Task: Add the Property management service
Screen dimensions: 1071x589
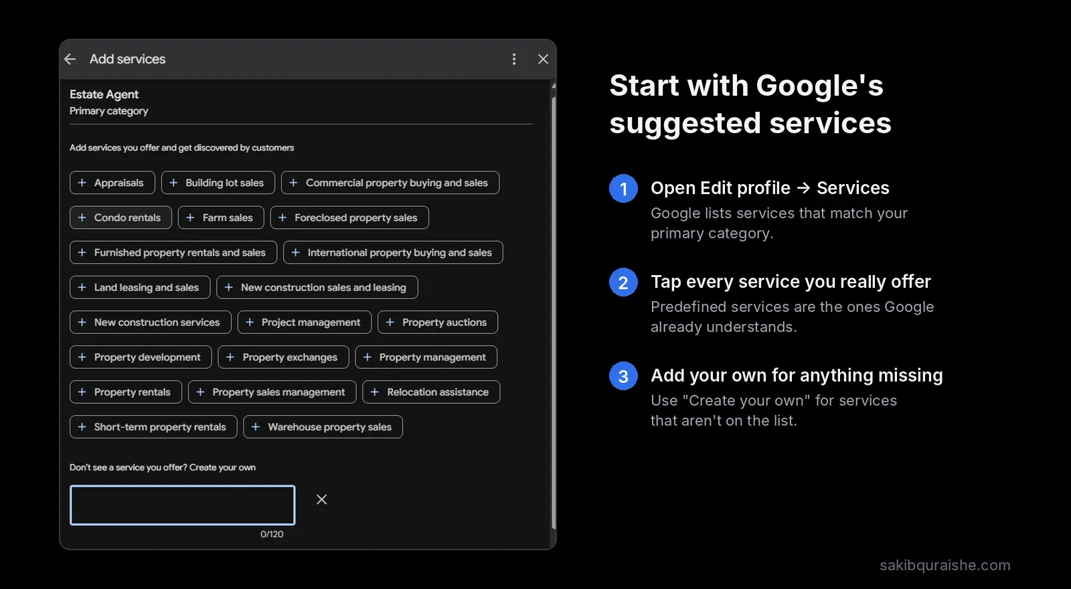Action: pyautogui.click(x=426, y=357)
